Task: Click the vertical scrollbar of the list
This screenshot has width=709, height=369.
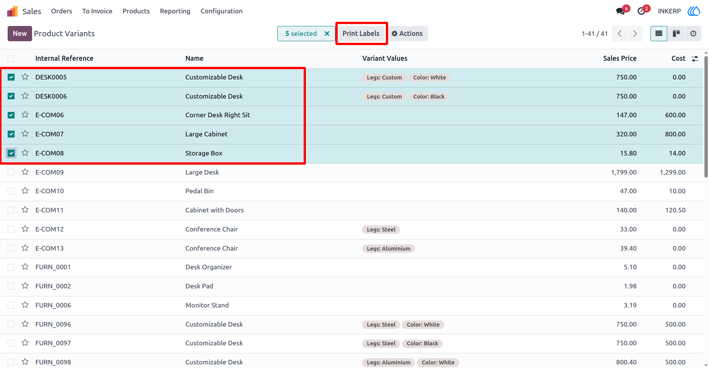Action: (x=706, y=117)
